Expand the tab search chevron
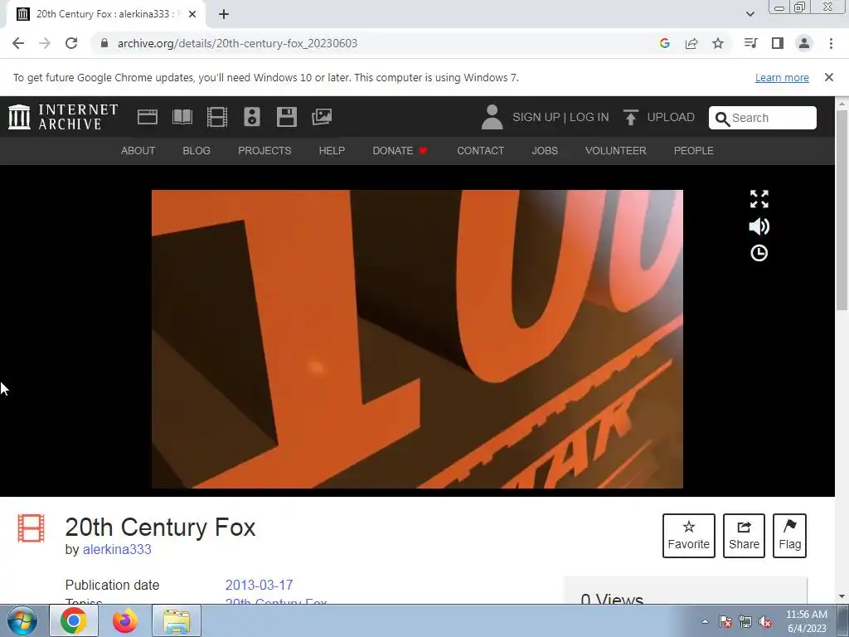849x637 pixels. (750, 14)
